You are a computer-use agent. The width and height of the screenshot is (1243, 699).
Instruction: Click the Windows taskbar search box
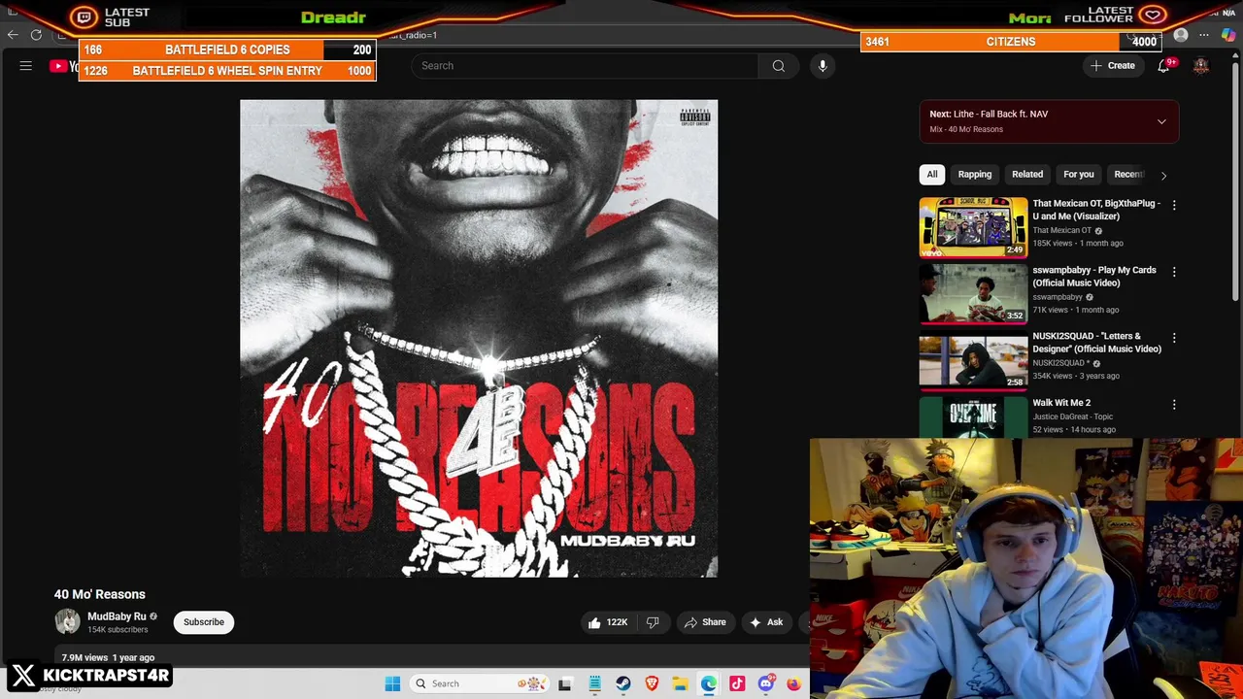click(x=481, y=683)
